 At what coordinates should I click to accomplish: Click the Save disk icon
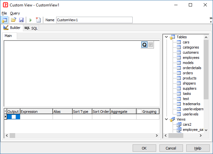click(x=21, y=20)
